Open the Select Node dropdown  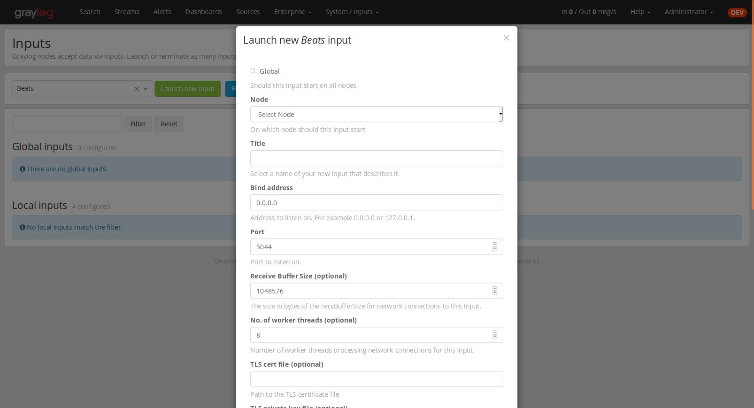click(376, 115)
